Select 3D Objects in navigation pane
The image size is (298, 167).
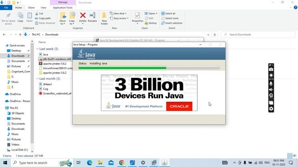tap(18, 113)
